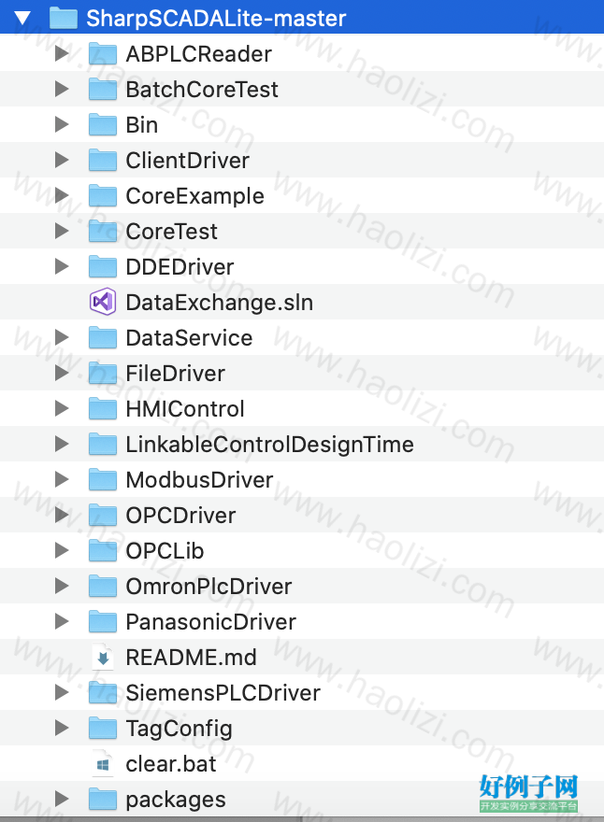Click the CoreExample folder icon
Image resolution: width=604 pixels, height=822 pixels.
103,195
